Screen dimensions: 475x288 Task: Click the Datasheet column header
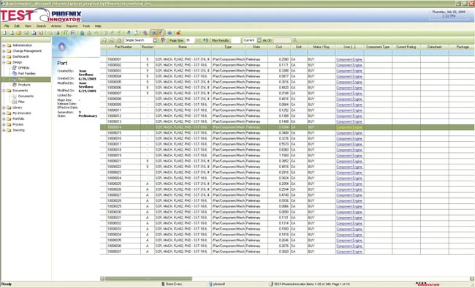click(x=434, y=47)
